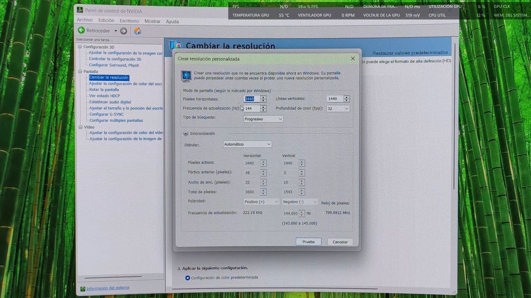This screenshot has width=531, height=298.
Task: Click the monitor icon in custom resolution dialog
Action: click(186, 76)
